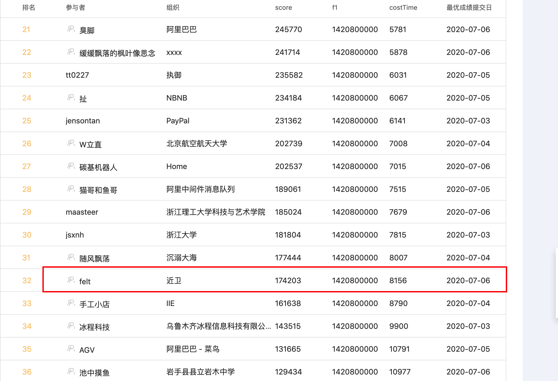This screenshot has width=558, height=381.
Task: Click rank number 36
Action: click(x=27, y=372)
